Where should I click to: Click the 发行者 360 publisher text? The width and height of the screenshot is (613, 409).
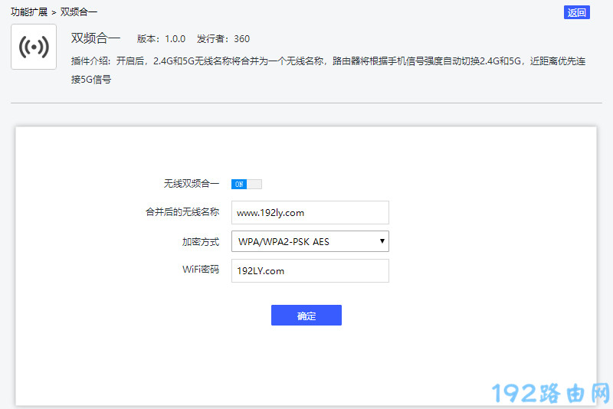pyautogui.click(x=223, y=39)
